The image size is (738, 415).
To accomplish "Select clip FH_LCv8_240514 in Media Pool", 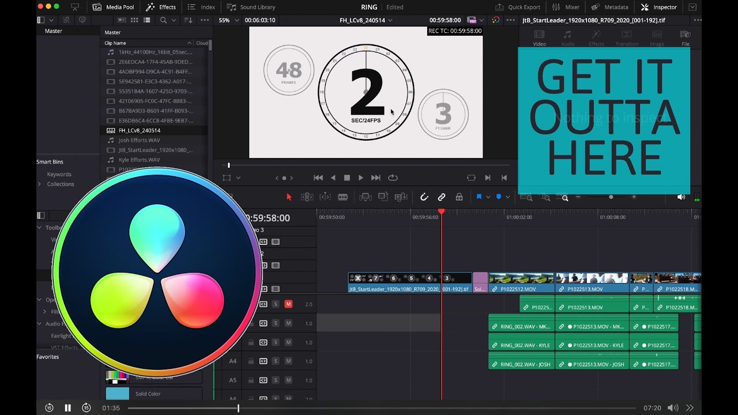I will tap(155, 130).
